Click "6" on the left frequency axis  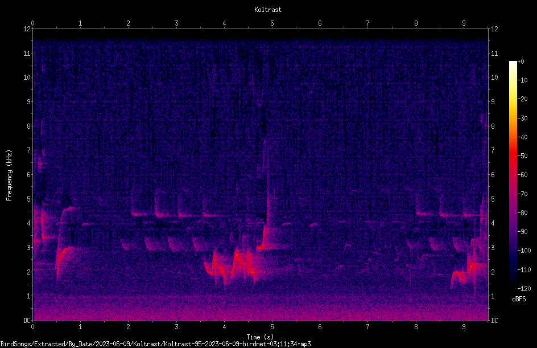tap(29, 175)
